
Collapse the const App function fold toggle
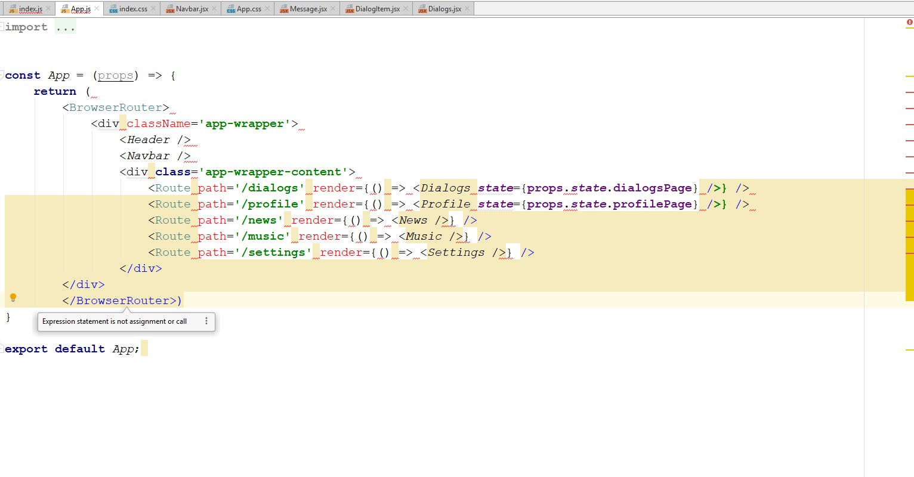2,75
